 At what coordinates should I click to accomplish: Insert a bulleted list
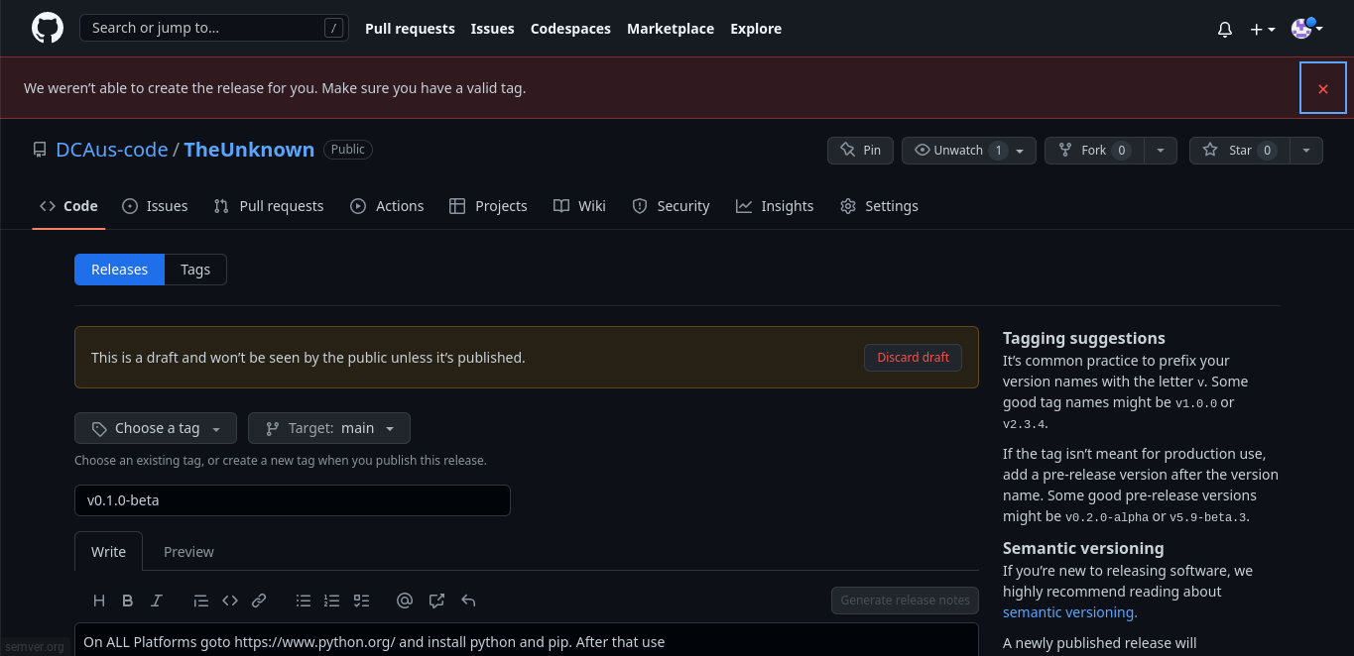pos(304,601)
